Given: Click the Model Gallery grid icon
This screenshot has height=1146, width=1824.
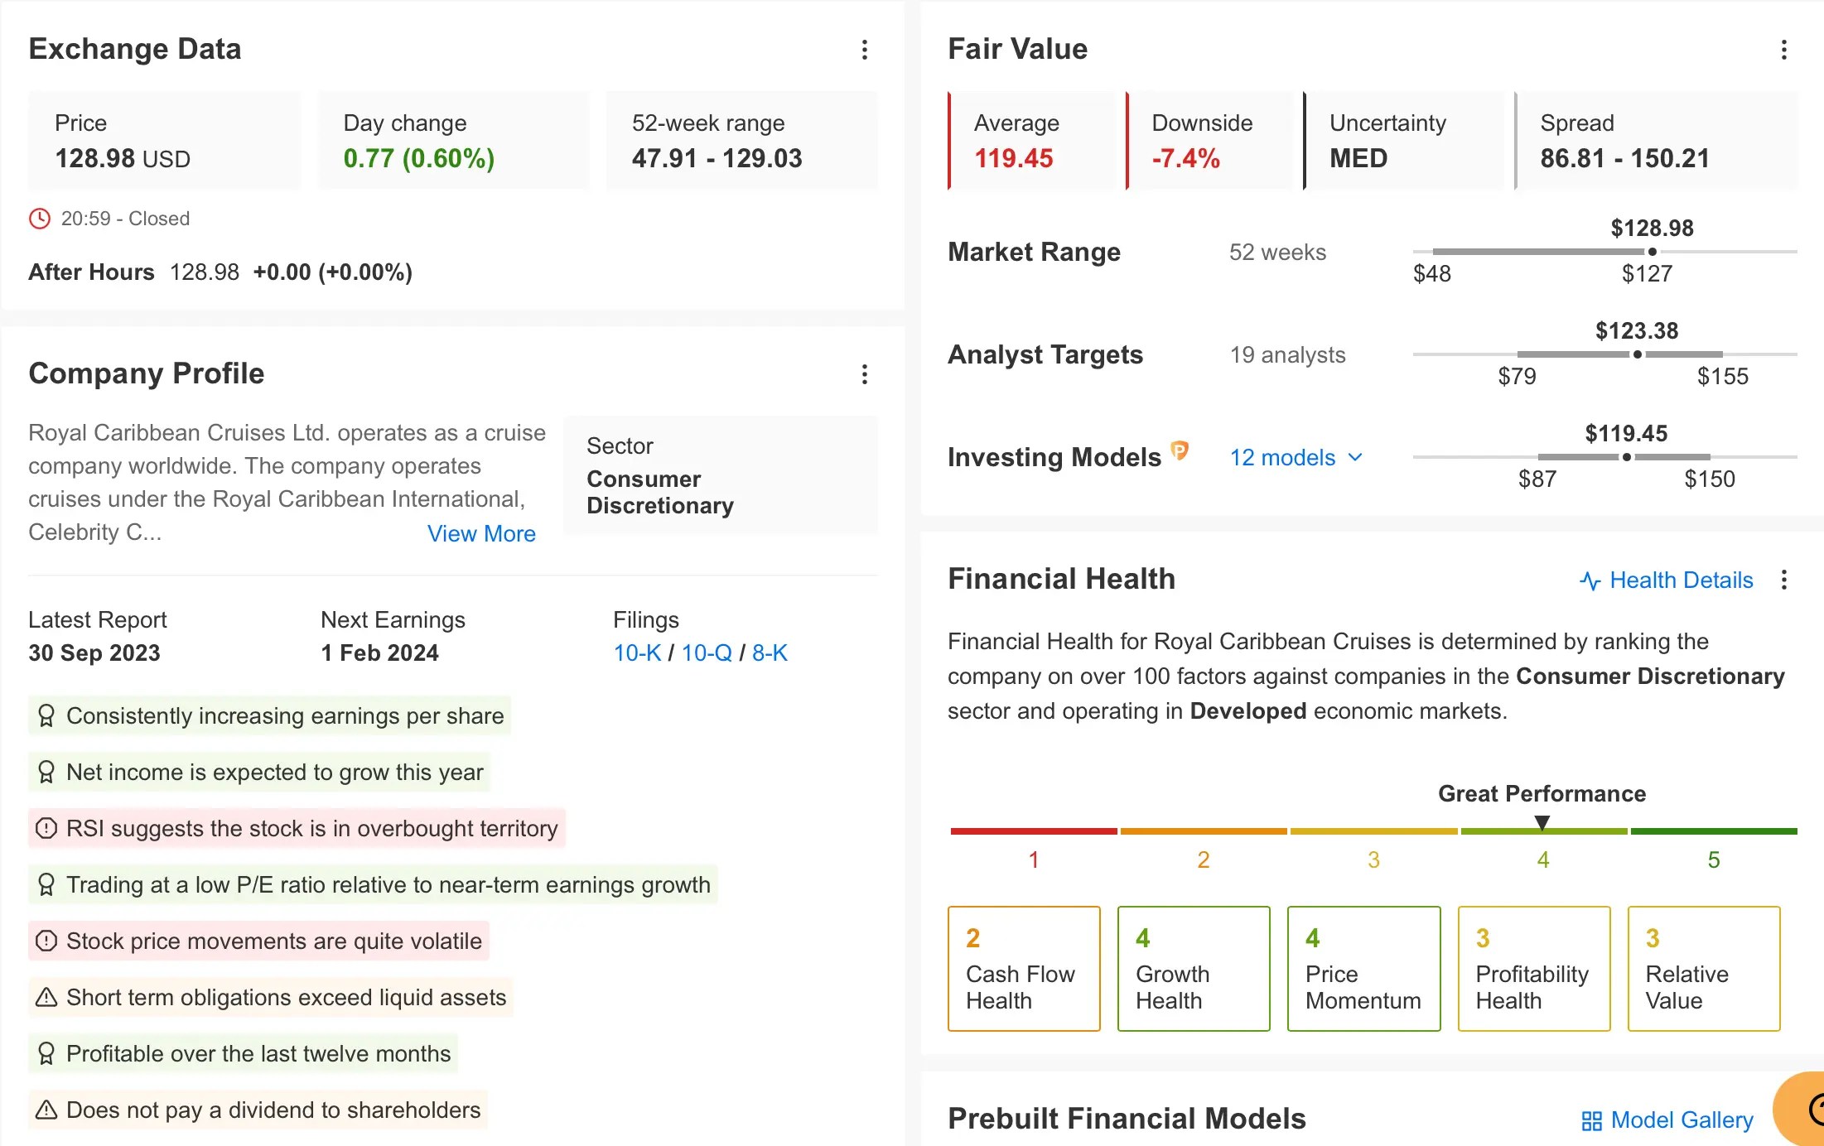Looking at the screenshot, I should coord(1591,1121).
